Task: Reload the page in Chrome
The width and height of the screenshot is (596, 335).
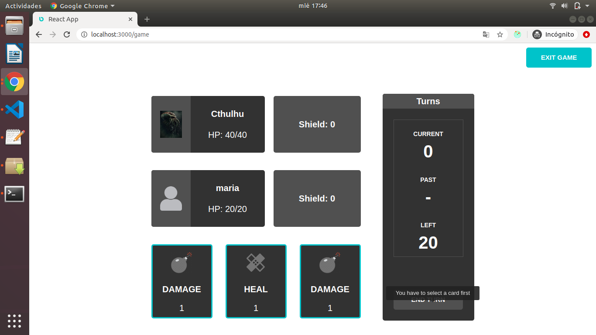Action: coord(67,34)
